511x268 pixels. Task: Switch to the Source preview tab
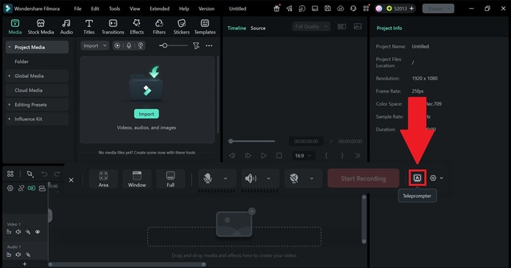click(x=258, y=28)
